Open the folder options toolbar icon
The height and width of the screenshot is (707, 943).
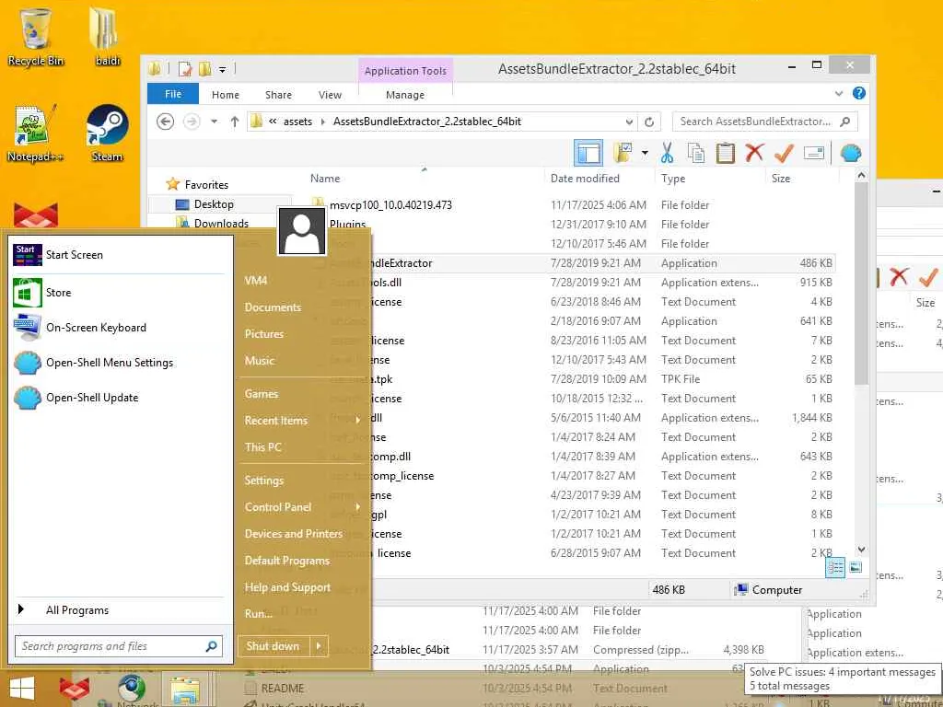[x=623, y=154]
